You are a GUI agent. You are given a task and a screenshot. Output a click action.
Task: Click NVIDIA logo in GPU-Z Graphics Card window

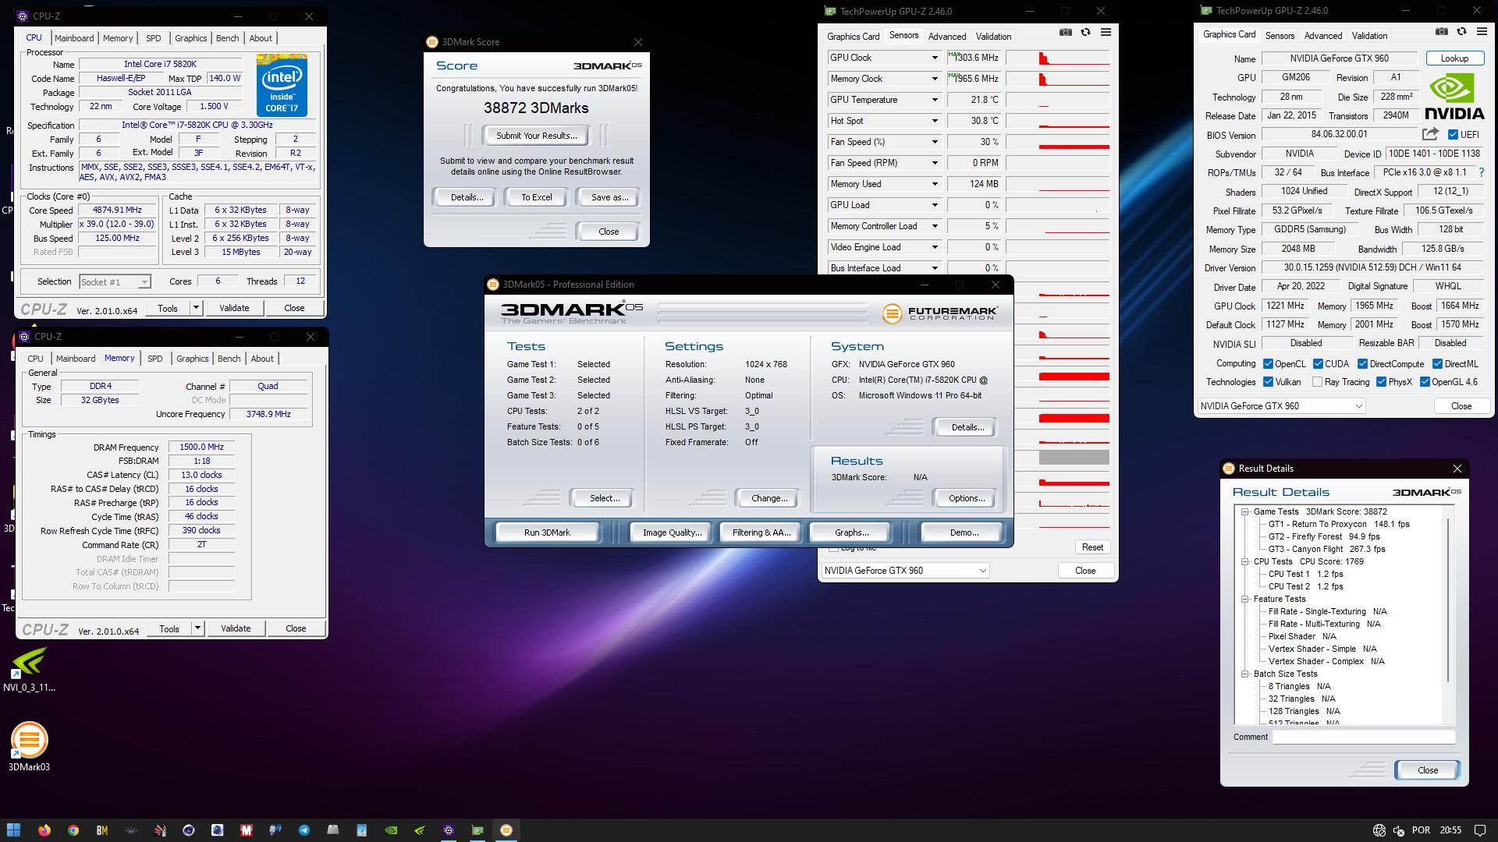pos(1454,97)
